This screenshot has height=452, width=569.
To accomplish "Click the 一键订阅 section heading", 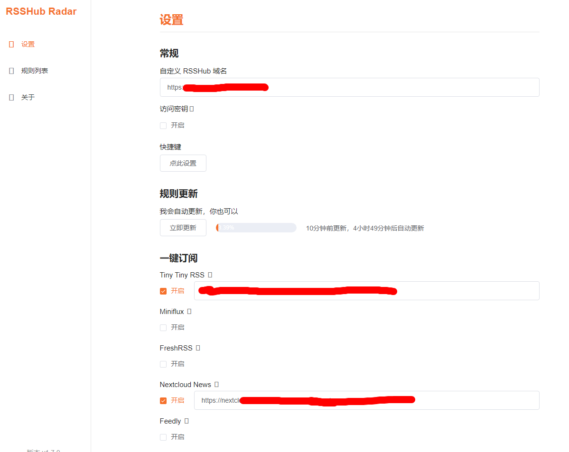I will click(178, 258).
